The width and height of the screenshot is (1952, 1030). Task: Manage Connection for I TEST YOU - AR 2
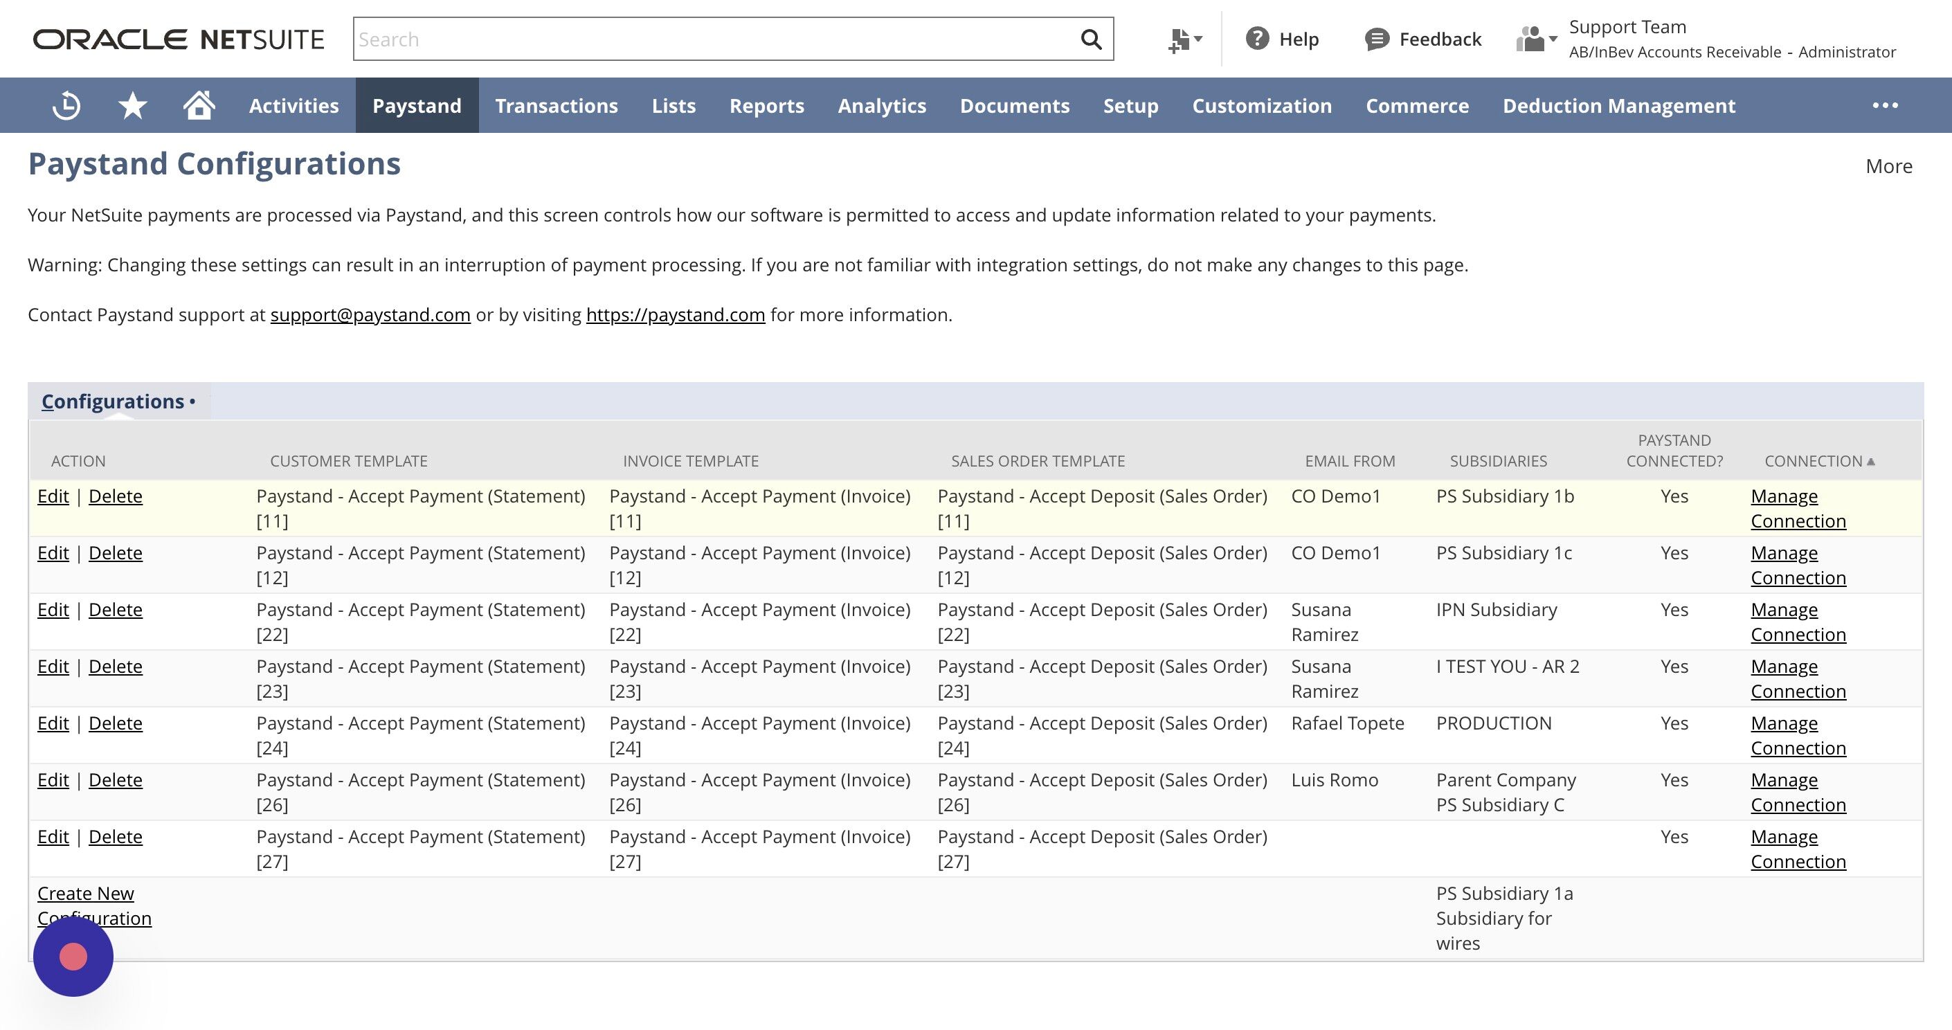[x=1798, y=679]
